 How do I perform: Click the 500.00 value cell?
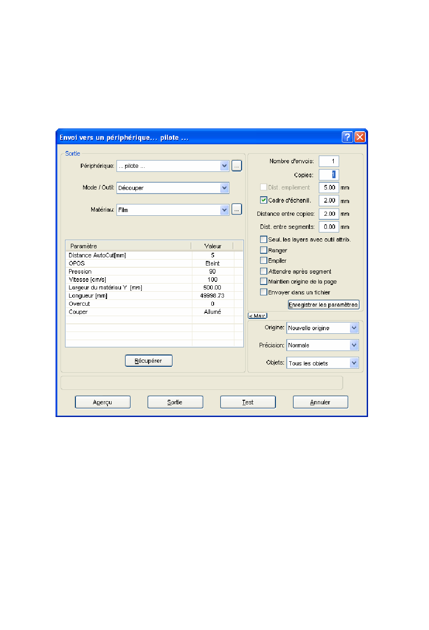213,288
